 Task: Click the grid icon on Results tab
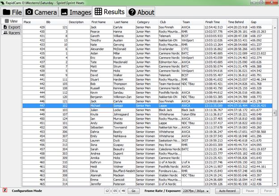[x=98, y=12]
